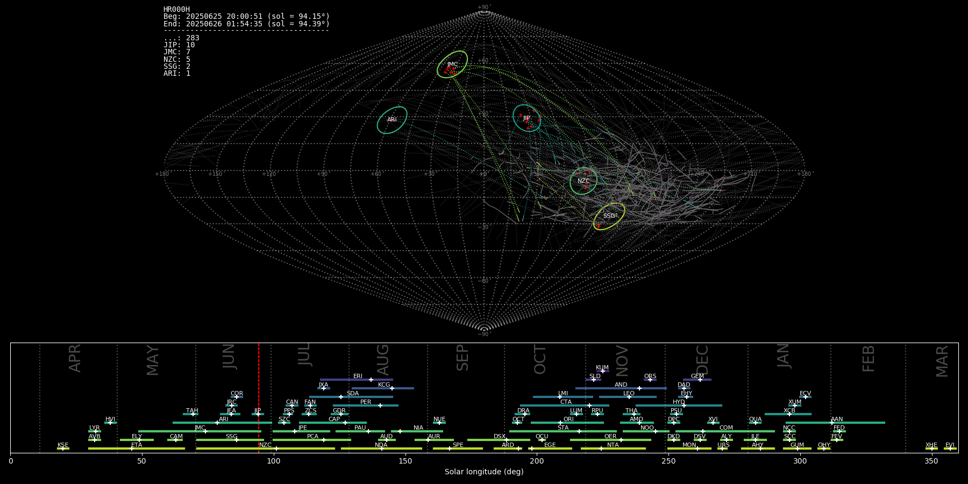Screen dimensions: 968x484
Task: Click the JXA shower marker in the timeline
Action: [323, 388]
